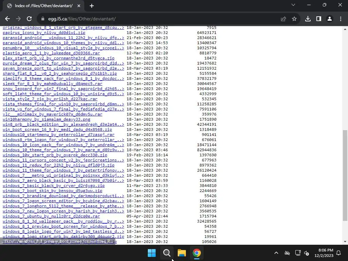Click windows_7_basic_black_by_cryer zip link
Image resolution: width=348 pixels, height=261 pixels.
click(x=54, y=186)
